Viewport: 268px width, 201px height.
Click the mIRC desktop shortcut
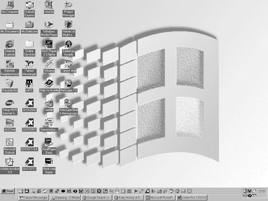click(29, 85)
